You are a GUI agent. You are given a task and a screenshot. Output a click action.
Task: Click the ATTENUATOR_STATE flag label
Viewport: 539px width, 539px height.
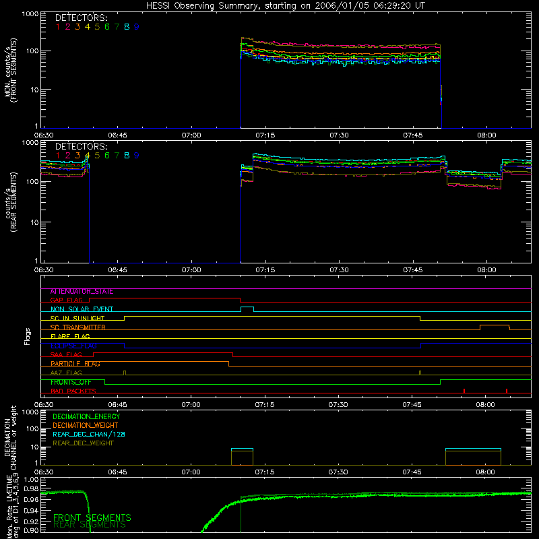pyautogui.click(x=82, y=292)
